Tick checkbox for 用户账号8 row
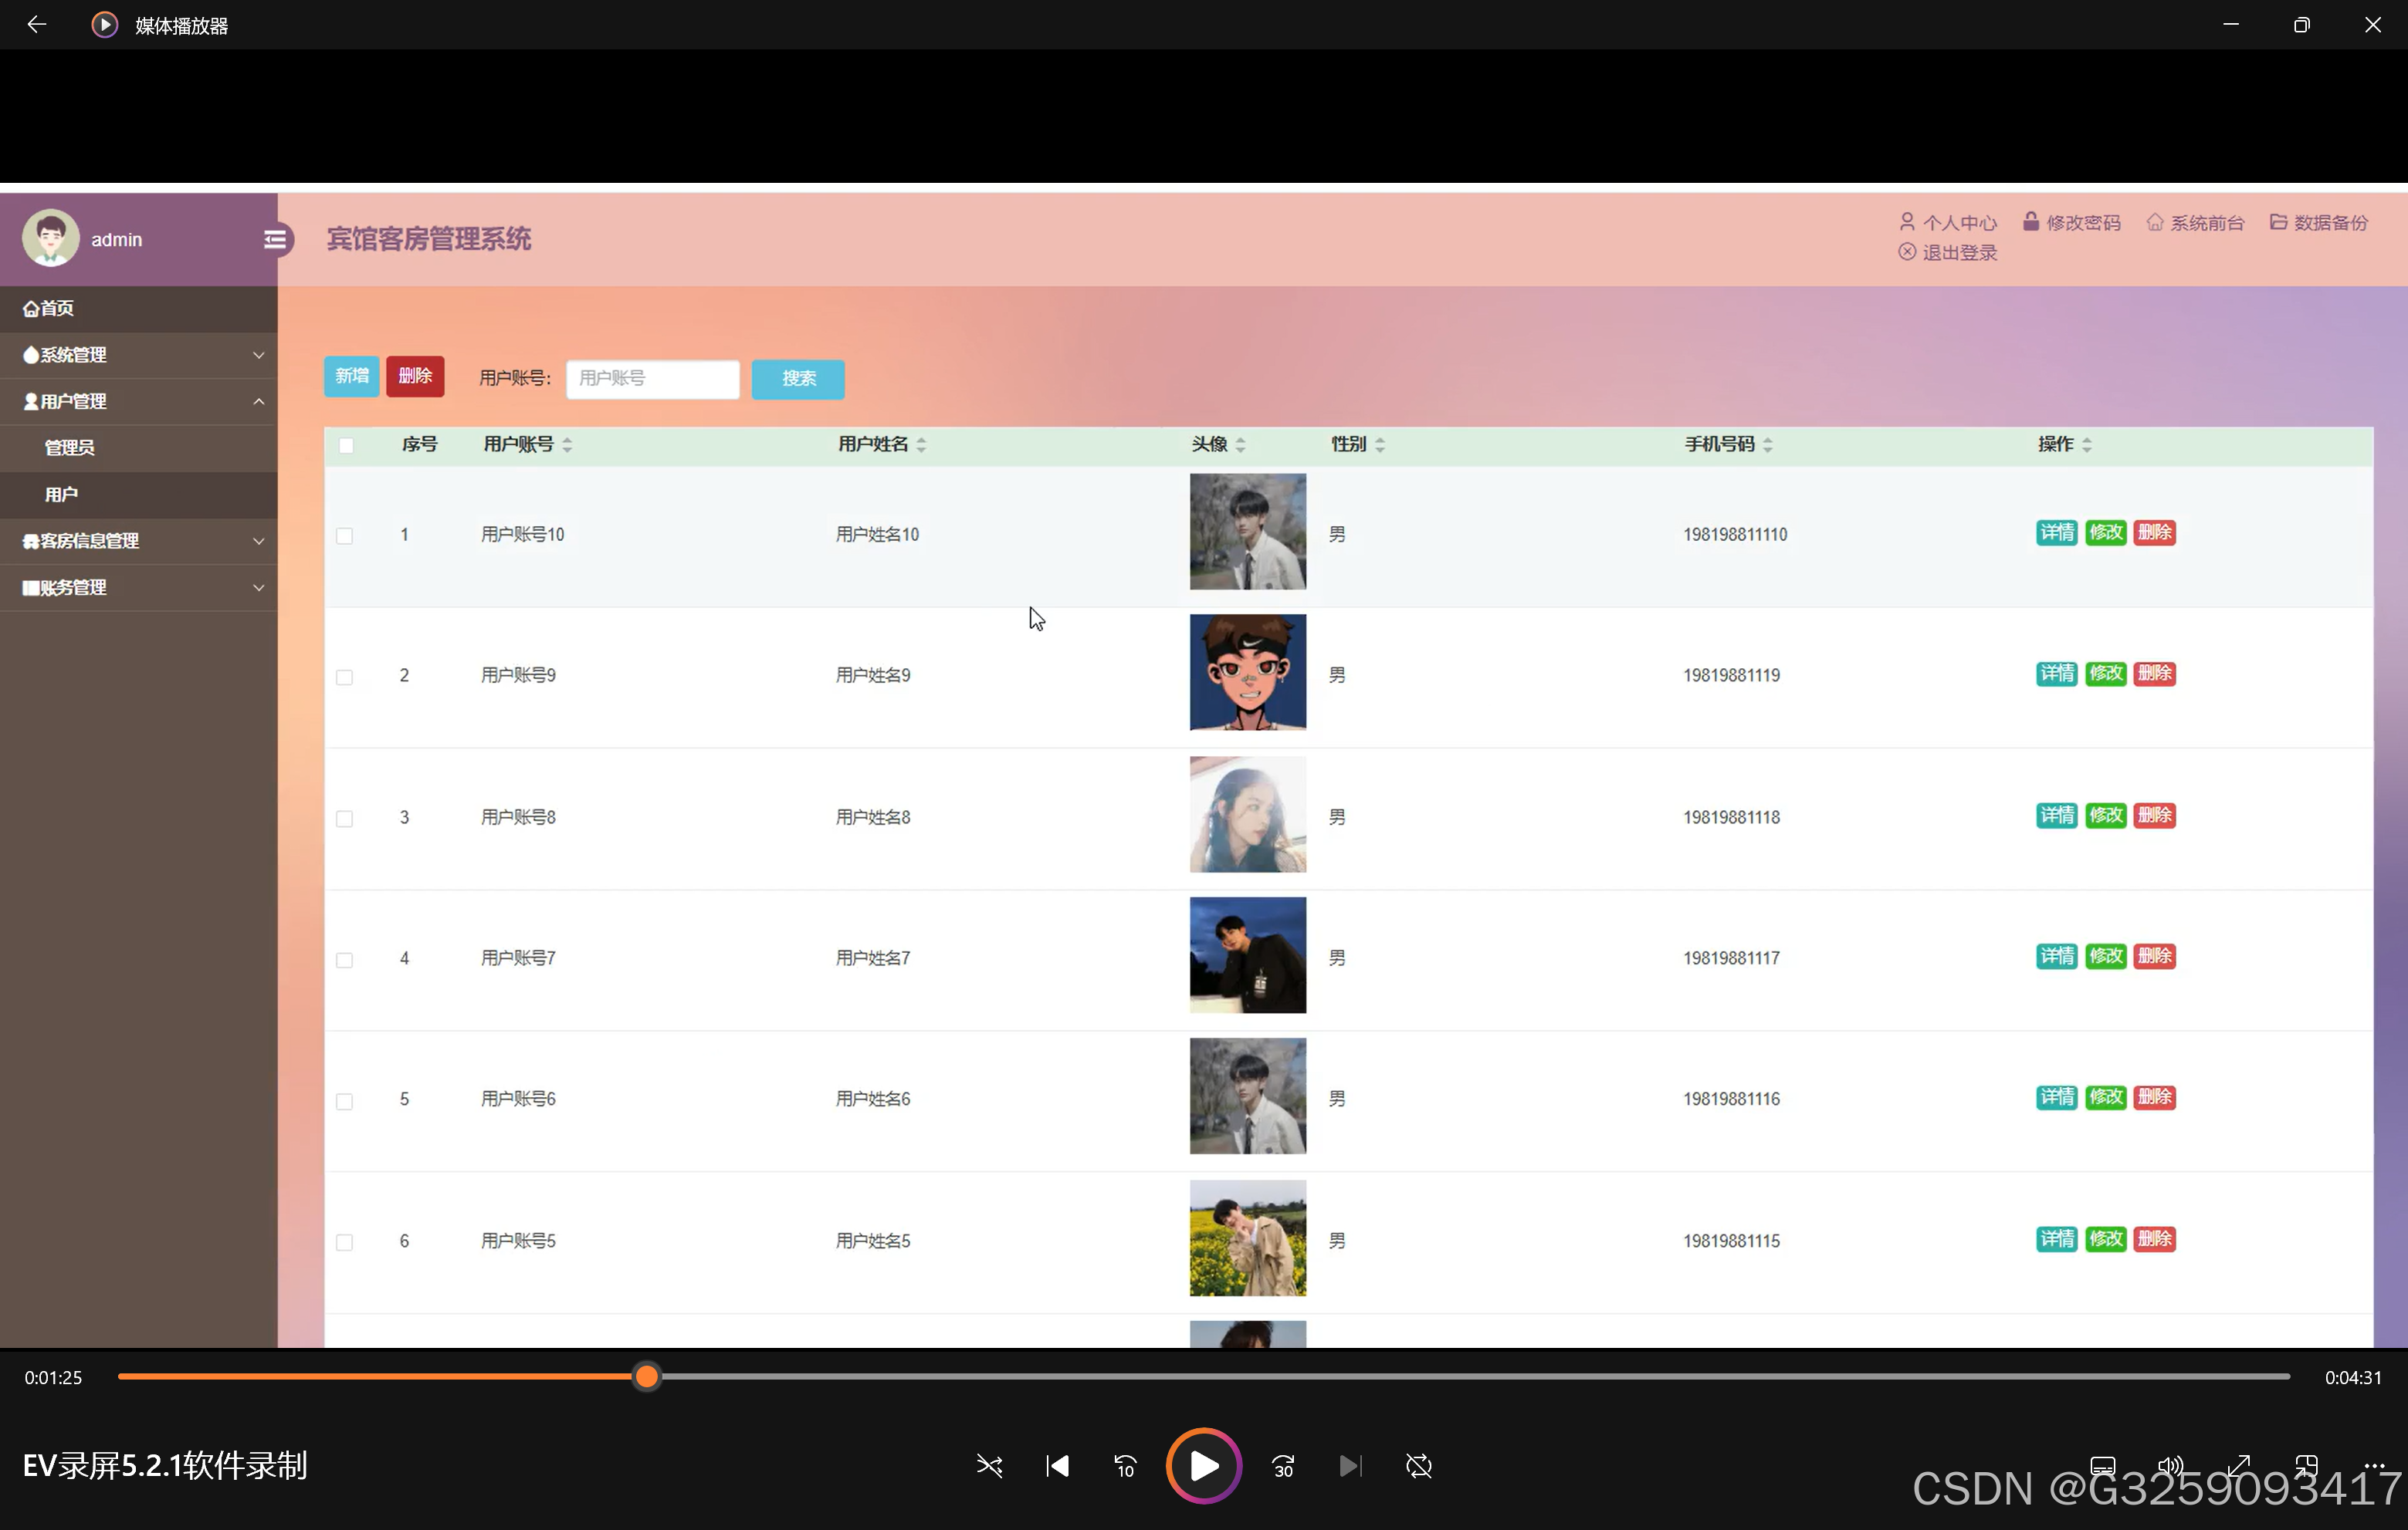Image resolution: width=2408 pixels, height=1530 pixels. pyautogui.click(x=345, y=819)
